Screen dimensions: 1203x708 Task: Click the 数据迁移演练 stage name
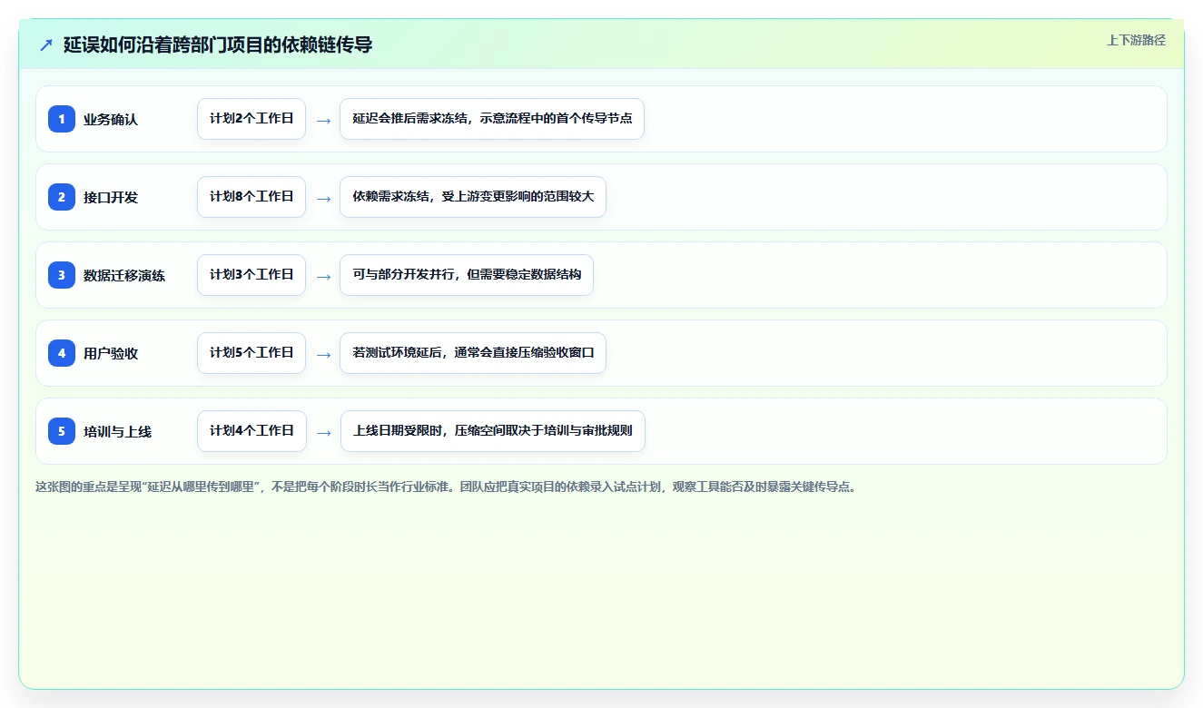coord(124,275)
